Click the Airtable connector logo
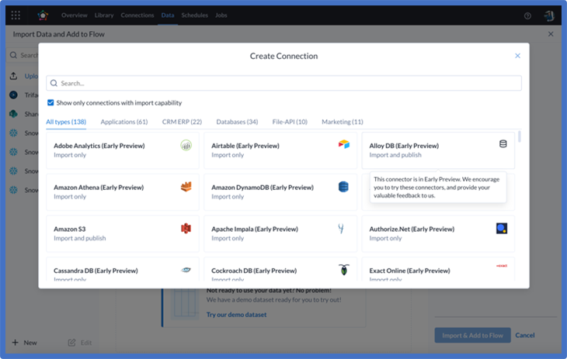This screenshot has height=359, width=567. (x=343, y=144)
